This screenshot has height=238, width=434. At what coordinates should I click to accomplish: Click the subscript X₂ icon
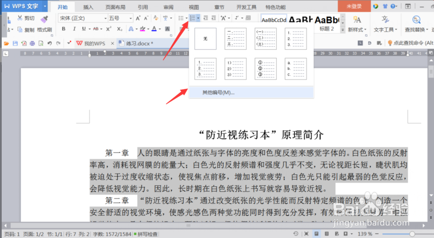(120, 29)
